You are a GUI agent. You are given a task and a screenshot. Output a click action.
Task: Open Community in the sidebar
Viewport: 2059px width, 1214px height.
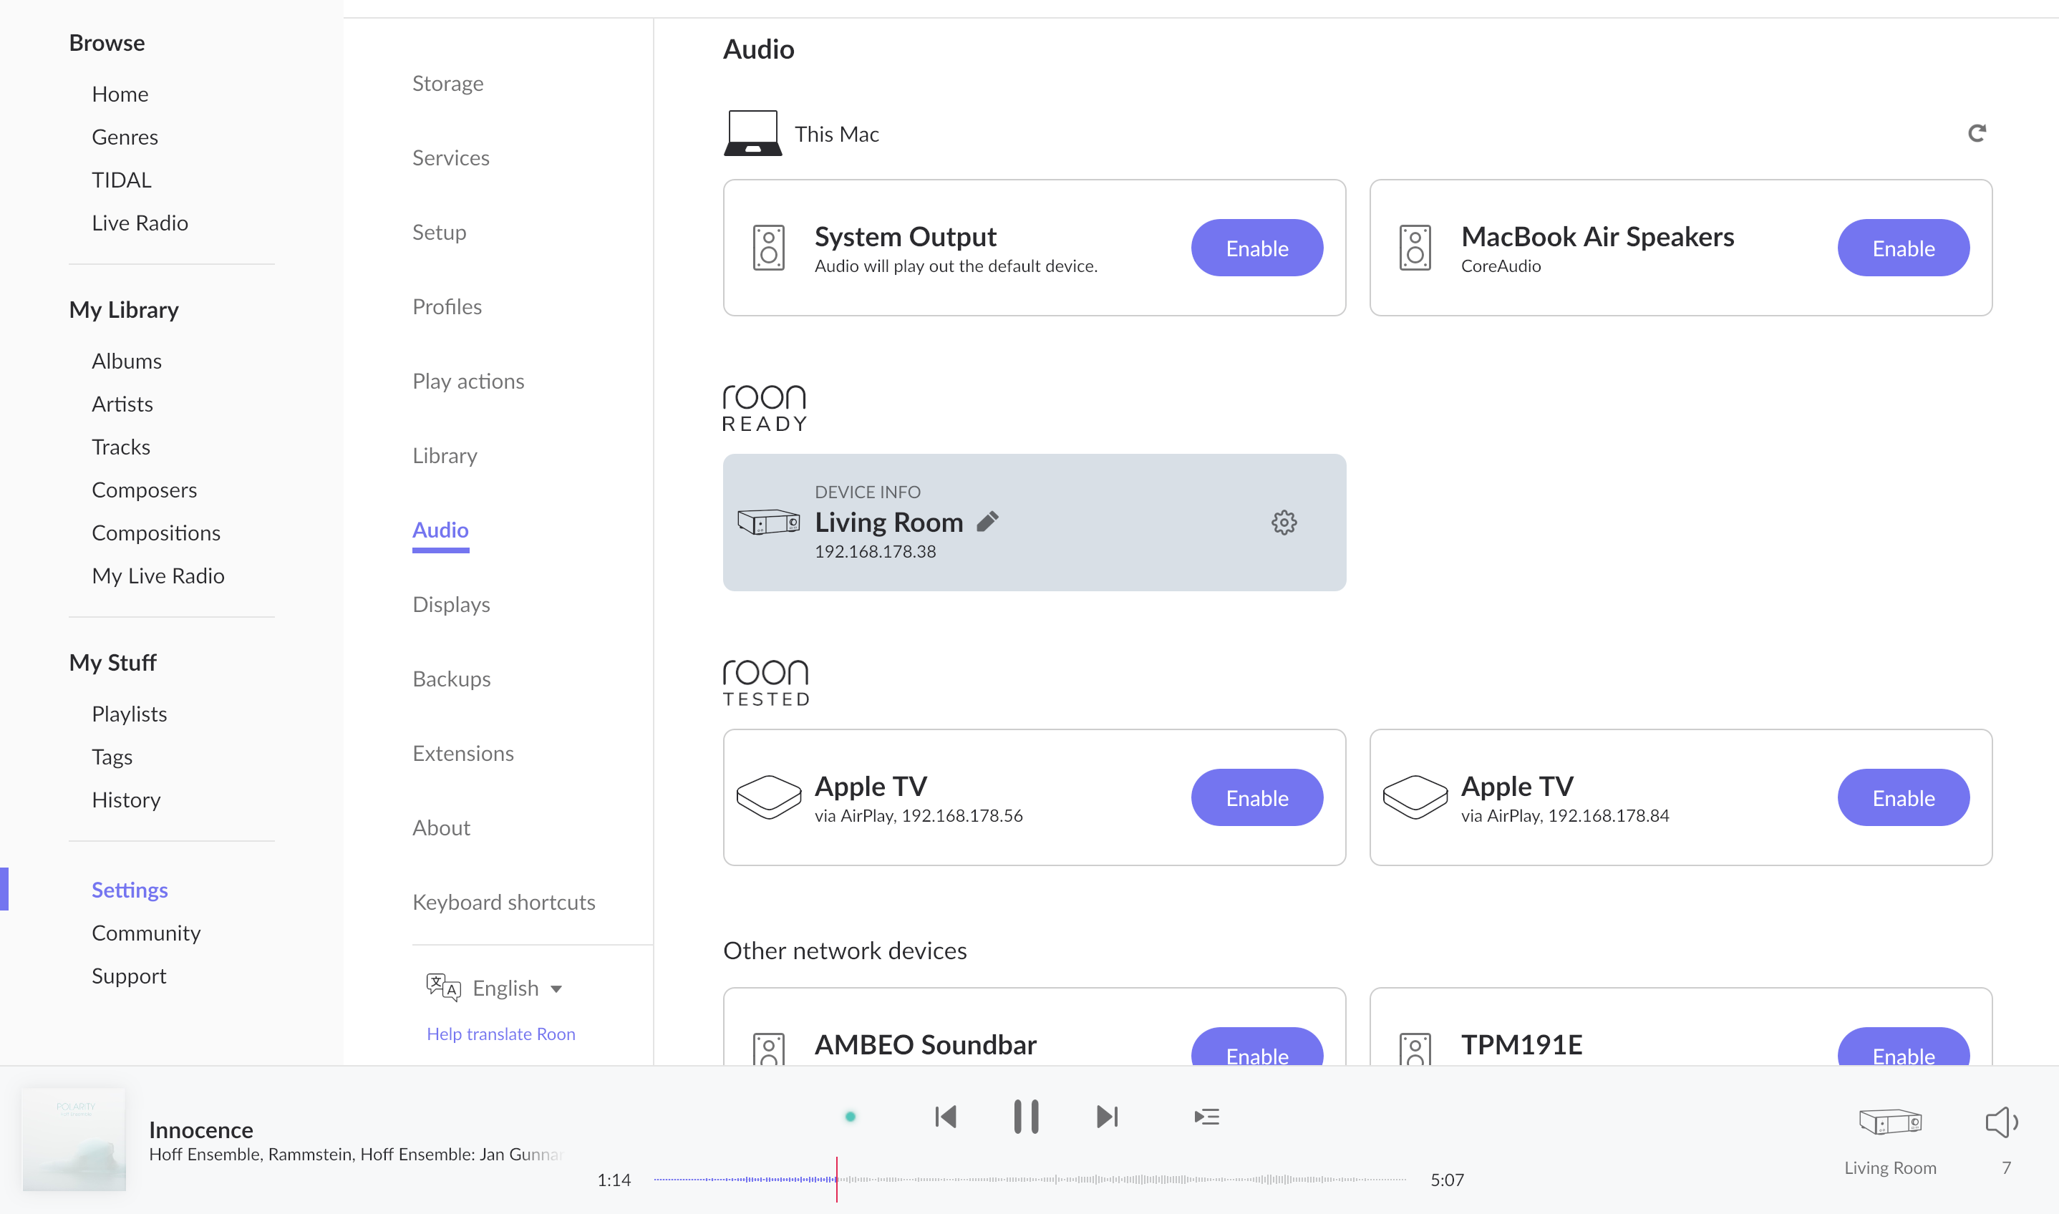click(x=145, y=933)
